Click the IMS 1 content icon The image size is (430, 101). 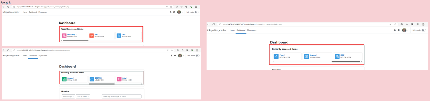pos(337,56)
